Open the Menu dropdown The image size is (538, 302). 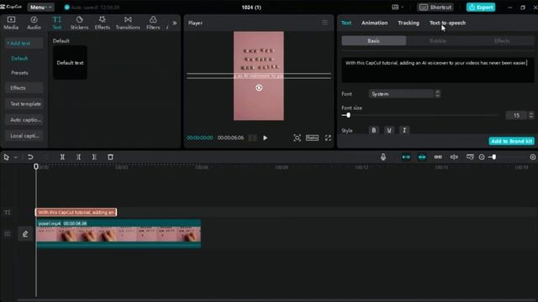(x=40, y=8)
